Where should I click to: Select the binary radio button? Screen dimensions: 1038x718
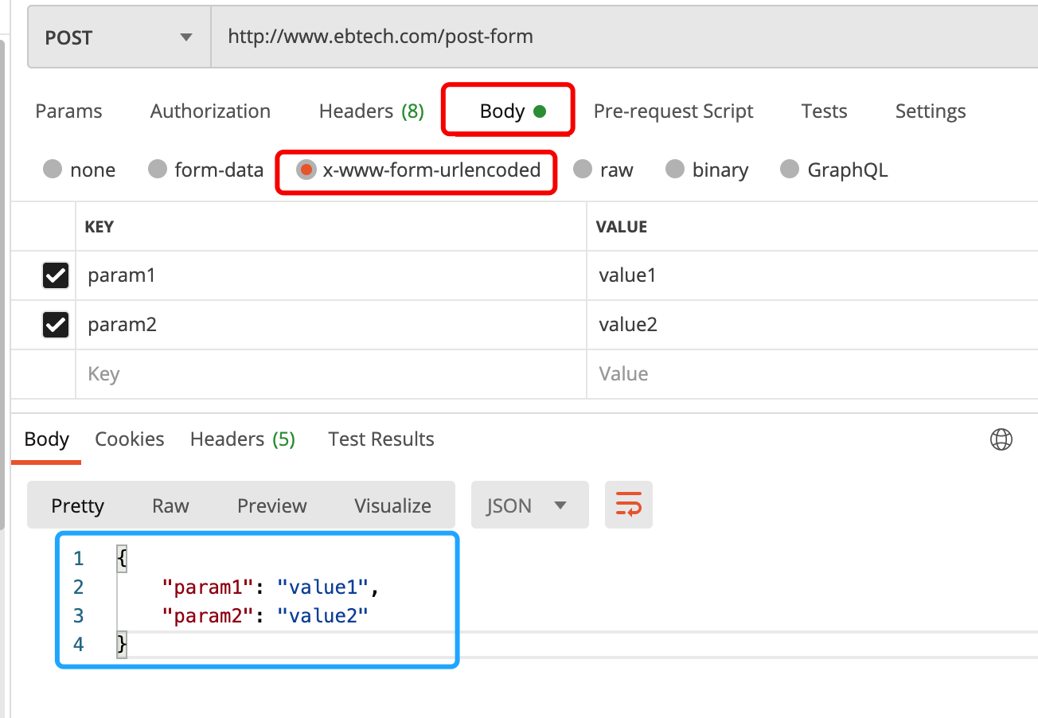coord(675,170)
